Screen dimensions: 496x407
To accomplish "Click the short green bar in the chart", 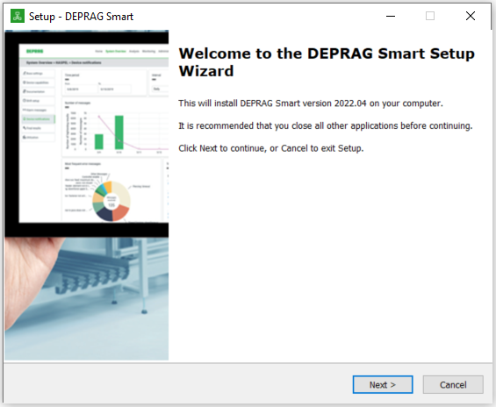I will (98, 141).
